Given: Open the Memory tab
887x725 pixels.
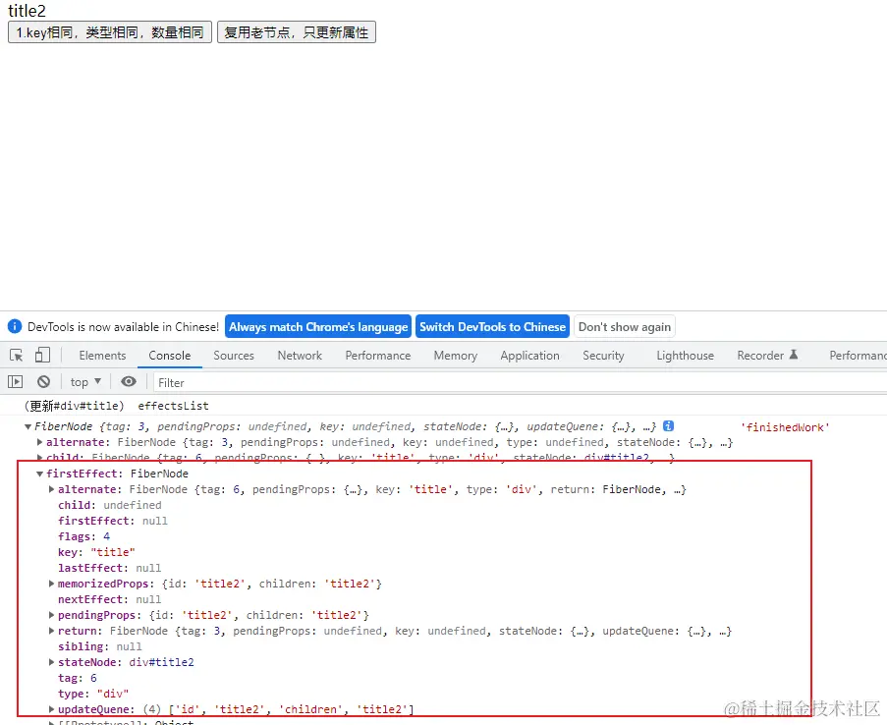Looking at the screenshot, I should point(456,356).
